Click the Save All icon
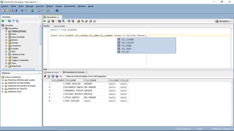 (x=15, y=11)
